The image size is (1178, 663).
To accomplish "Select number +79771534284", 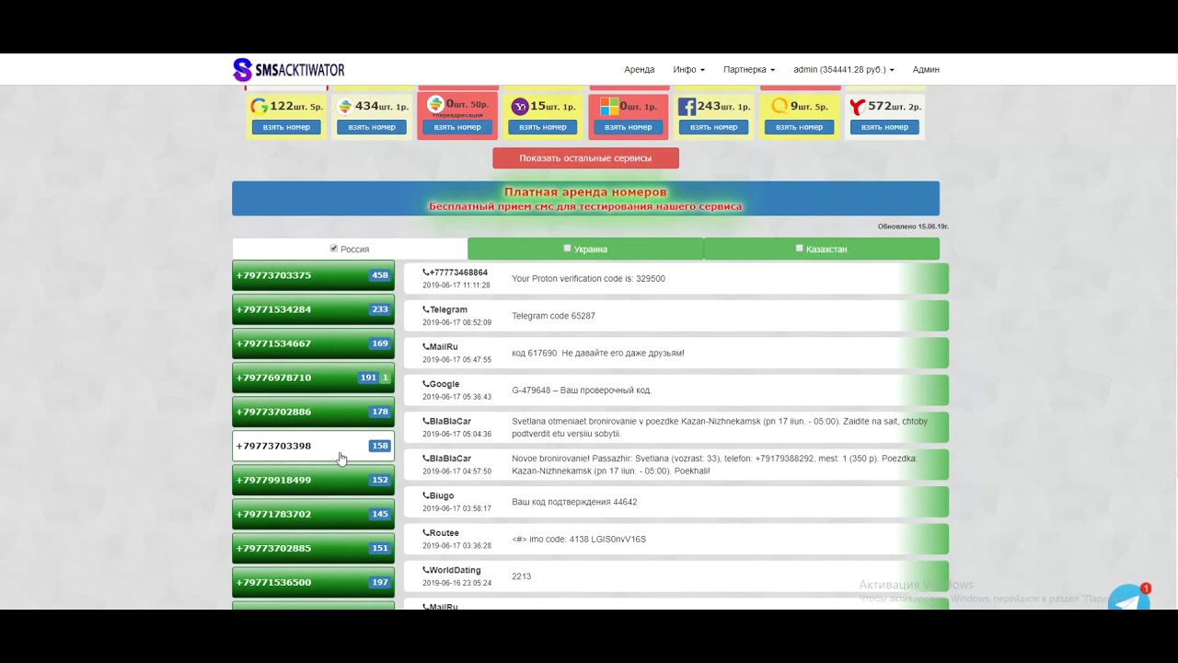I will [x=313, y=309].
